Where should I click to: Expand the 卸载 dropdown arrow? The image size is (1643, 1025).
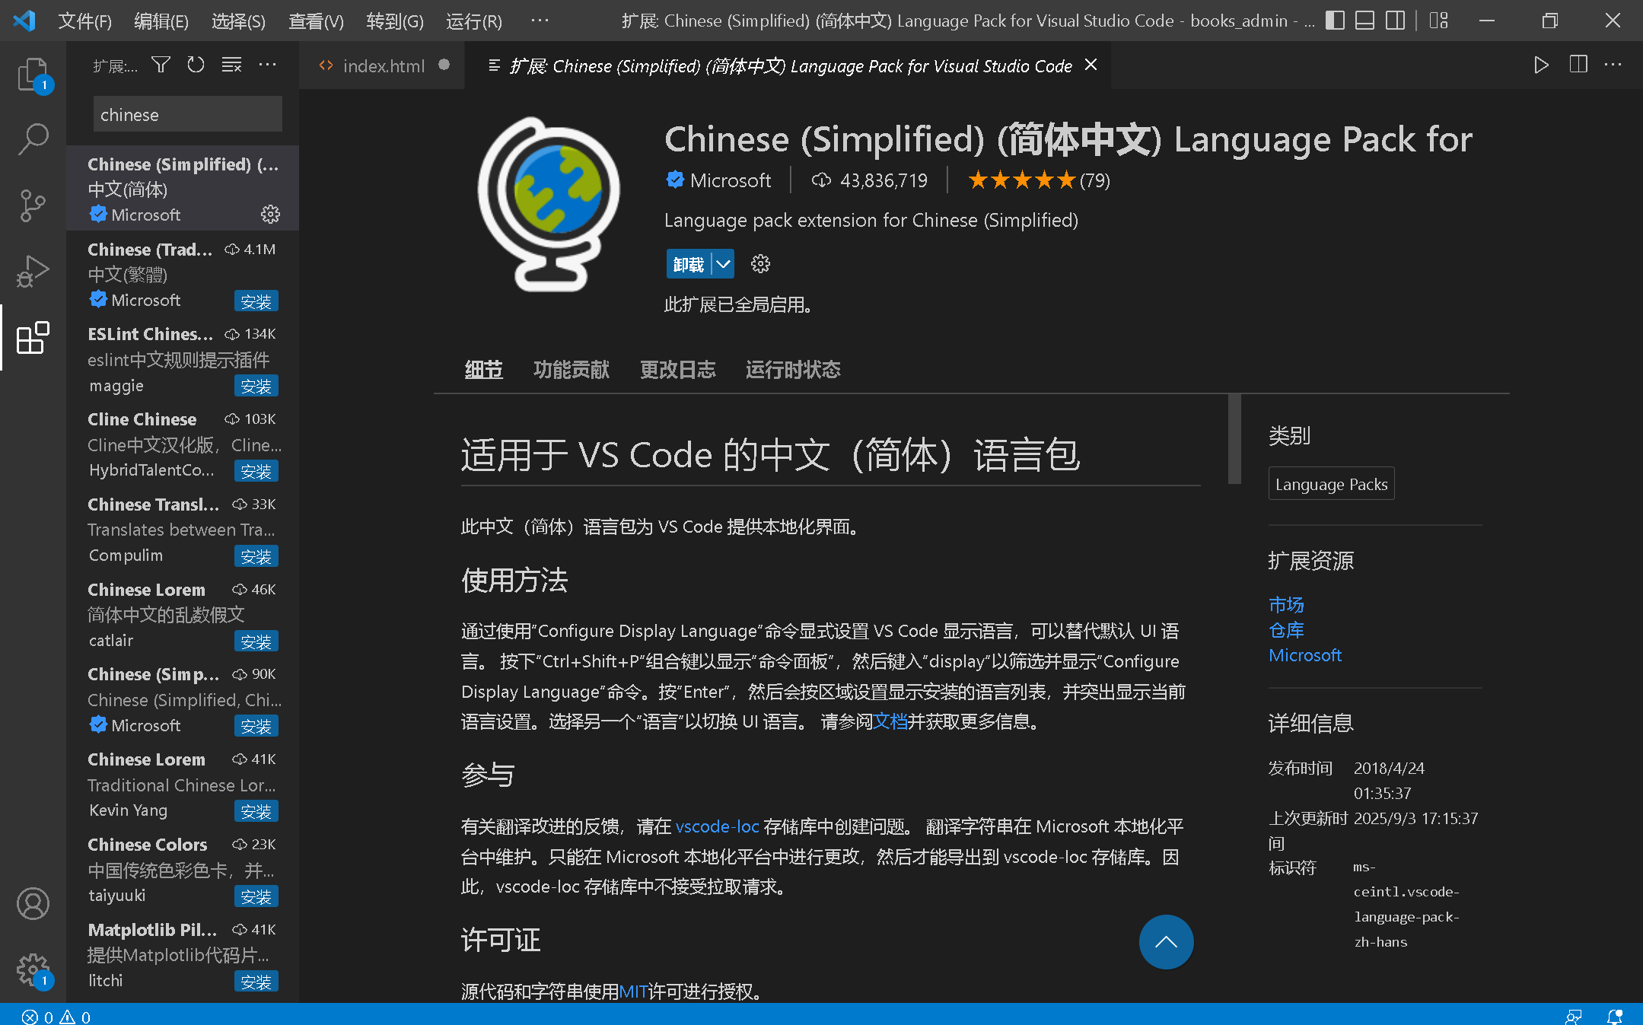click(x=723, y=264)
